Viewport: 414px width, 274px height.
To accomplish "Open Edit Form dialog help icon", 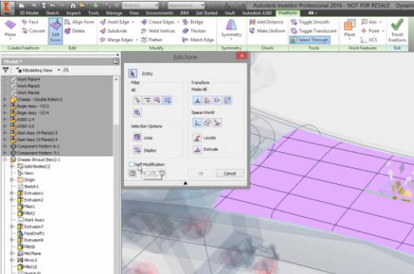I will (132, 174).
